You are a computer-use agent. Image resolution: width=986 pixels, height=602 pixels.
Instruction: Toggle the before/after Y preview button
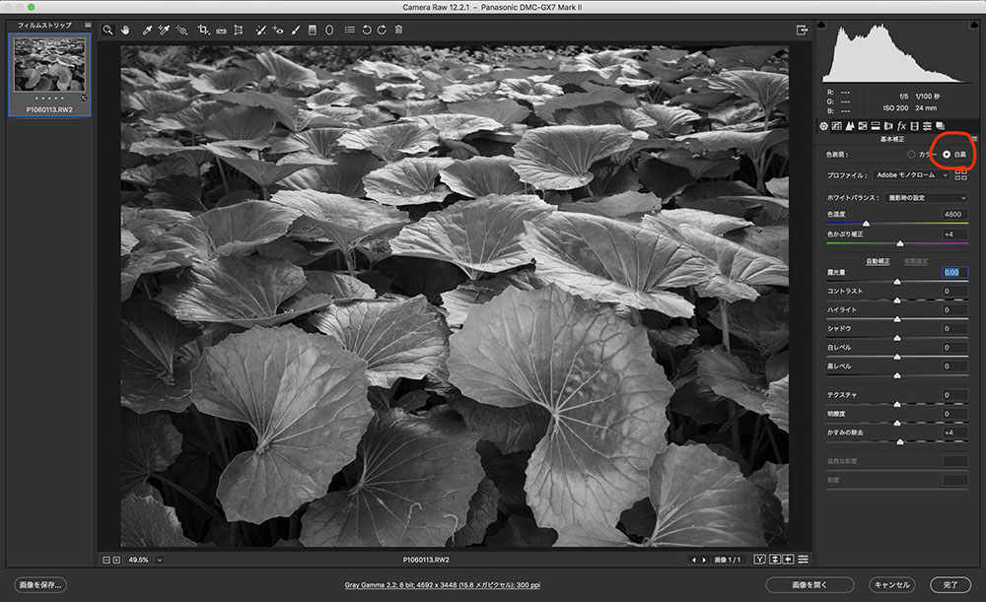coord(759,560)
